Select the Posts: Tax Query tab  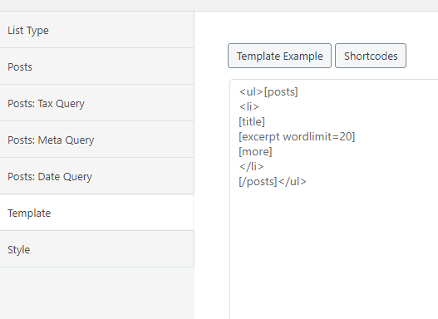97,103
